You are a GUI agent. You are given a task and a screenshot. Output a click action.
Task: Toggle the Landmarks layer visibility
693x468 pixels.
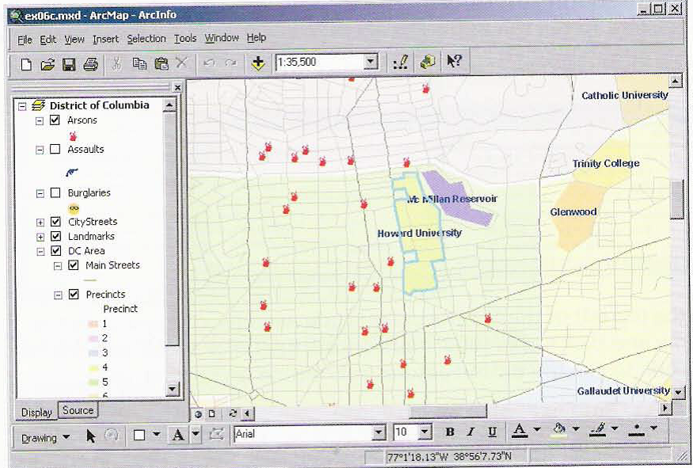(x=55, y=236)
